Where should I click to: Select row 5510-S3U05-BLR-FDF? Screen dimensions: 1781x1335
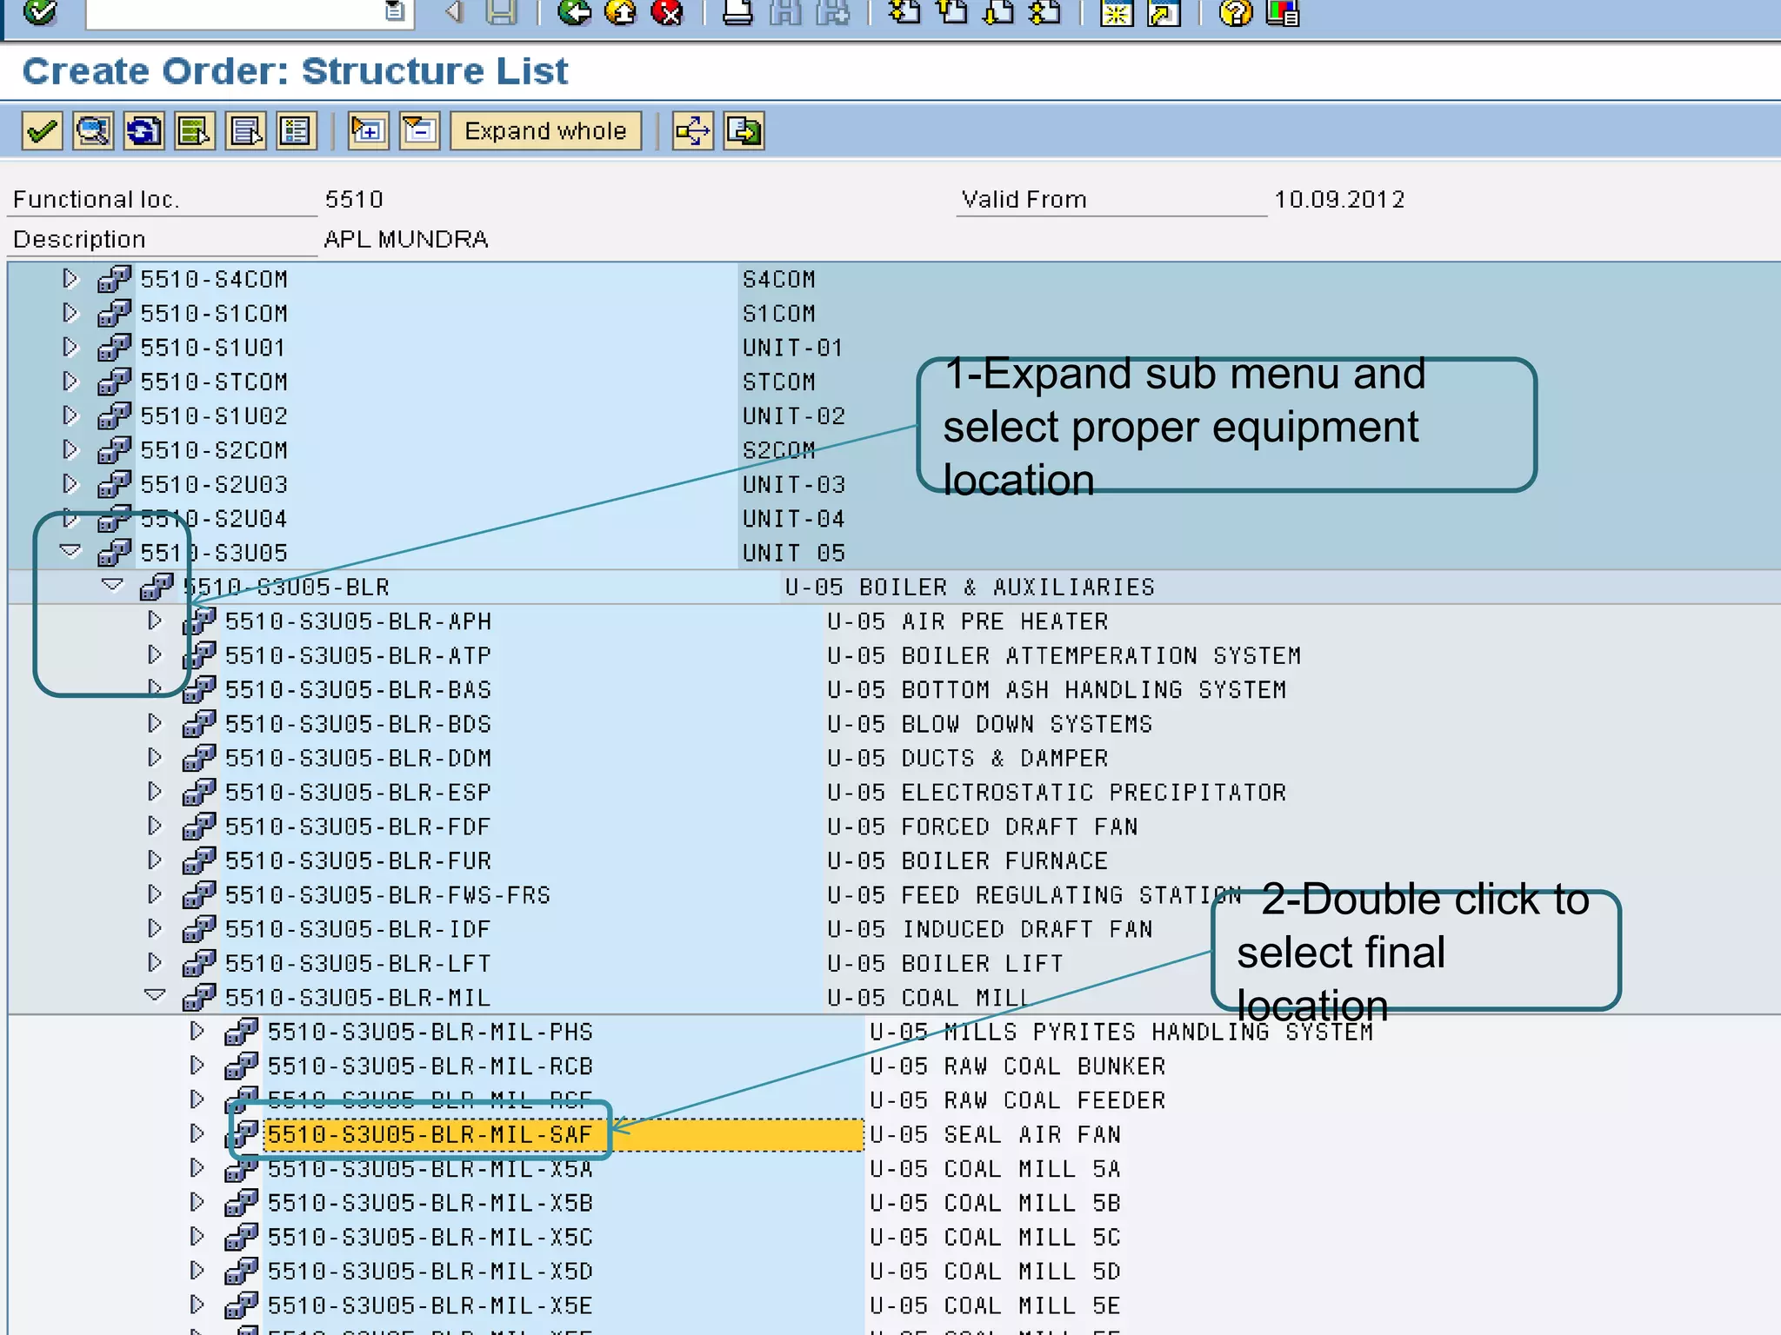[x=358, y=827]
